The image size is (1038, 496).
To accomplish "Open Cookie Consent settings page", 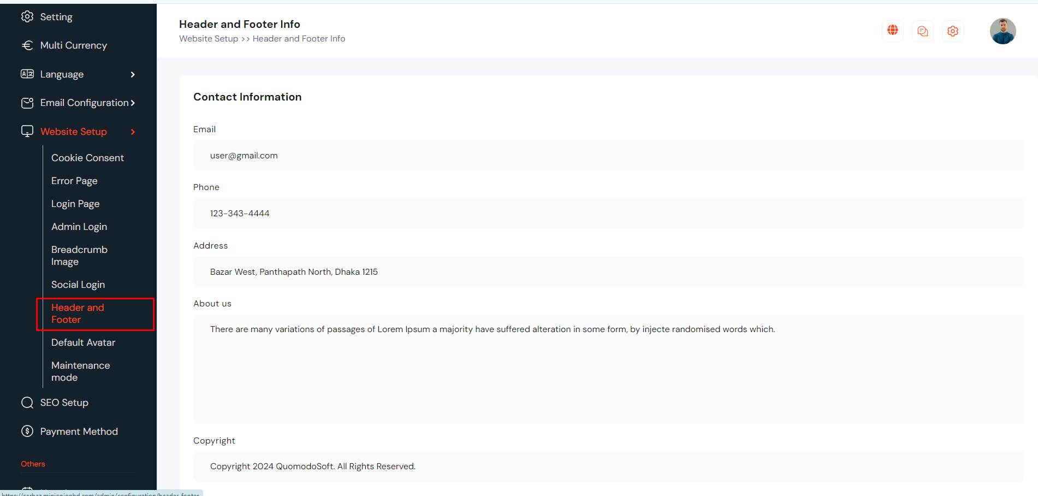I will 87,158.
